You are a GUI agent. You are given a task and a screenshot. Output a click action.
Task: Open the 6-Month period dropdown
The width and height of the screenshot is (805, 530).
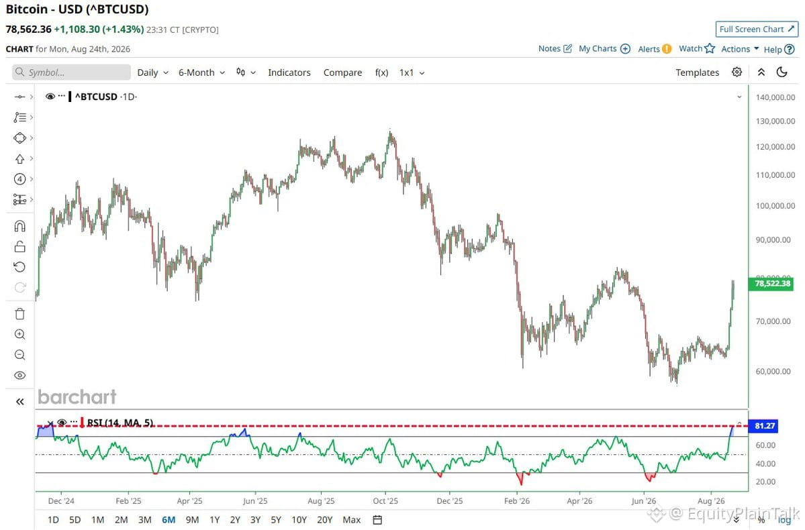202,72
